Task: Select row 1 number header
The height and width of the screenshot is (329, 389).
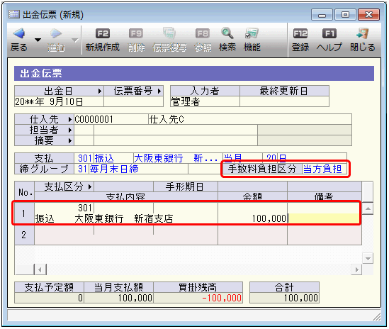Action: tap(23, 213)
